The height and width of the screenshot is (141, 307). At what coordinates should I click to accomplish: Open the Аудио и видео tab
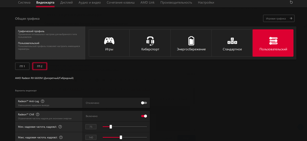[x=90, y=3]
